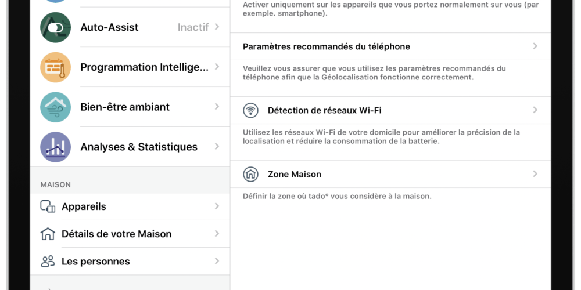Tap the Wi-Fi detection icon
The width and height of the screenshot is (581, 290).
coord(251,110)
